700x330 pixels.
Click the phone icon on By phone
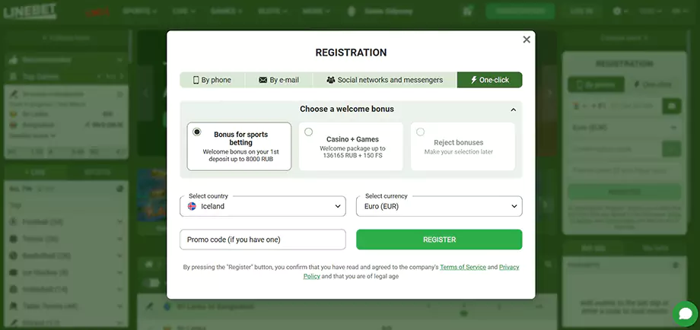[x=196, y=81]
